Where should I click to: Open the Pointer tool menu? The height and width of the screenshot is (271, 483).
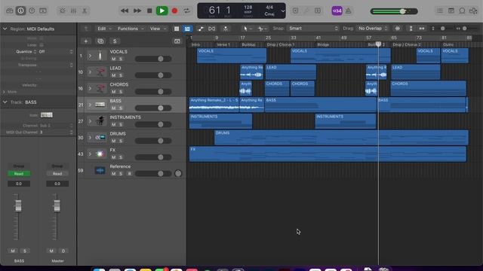(248, 29)
